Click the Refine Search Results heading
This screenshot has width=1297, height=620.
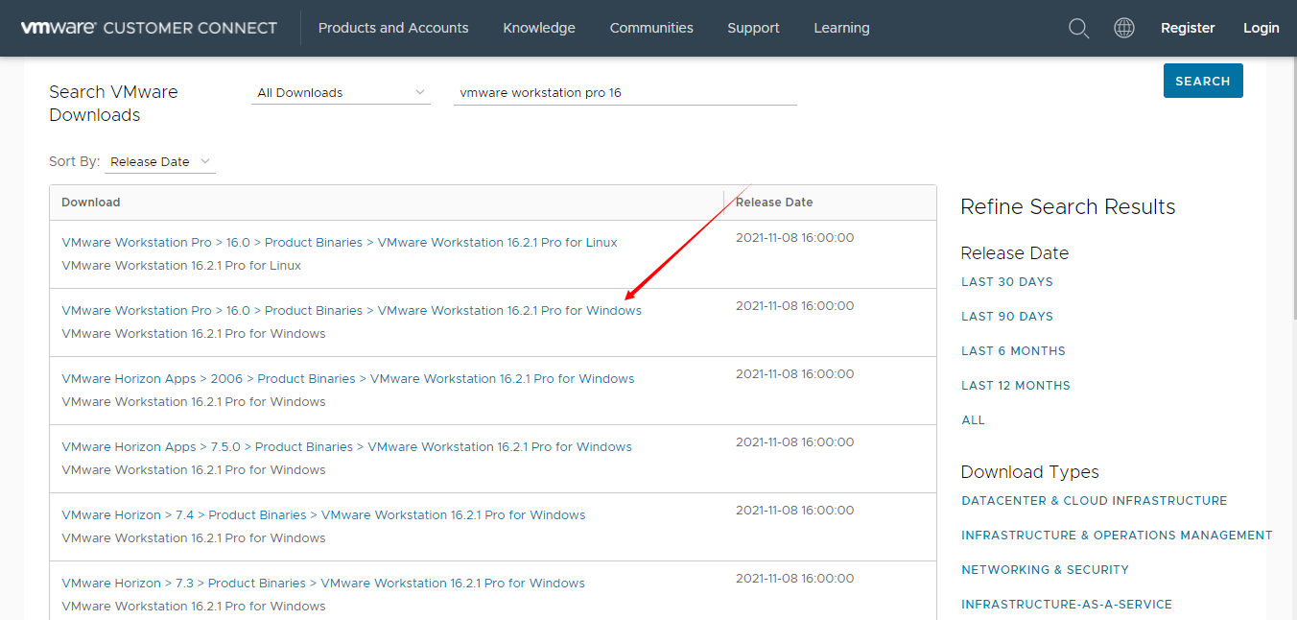coord(1068,207)
